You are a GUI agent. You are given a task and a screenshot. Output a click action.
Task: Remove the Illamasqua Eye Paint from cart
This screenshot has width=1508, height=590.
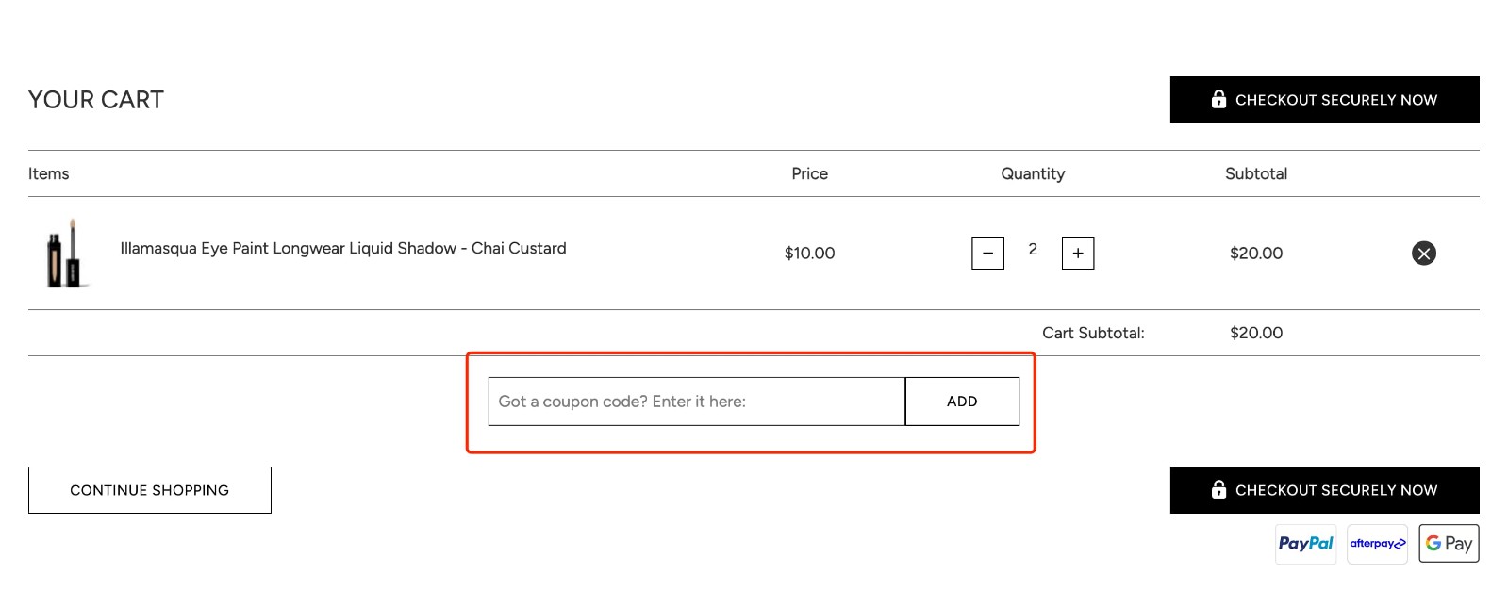1423,253
